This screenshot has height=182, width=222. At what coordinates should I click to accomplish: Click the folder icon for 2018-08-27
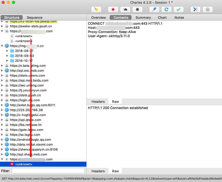pyautogui.click(x=12, y=51)
